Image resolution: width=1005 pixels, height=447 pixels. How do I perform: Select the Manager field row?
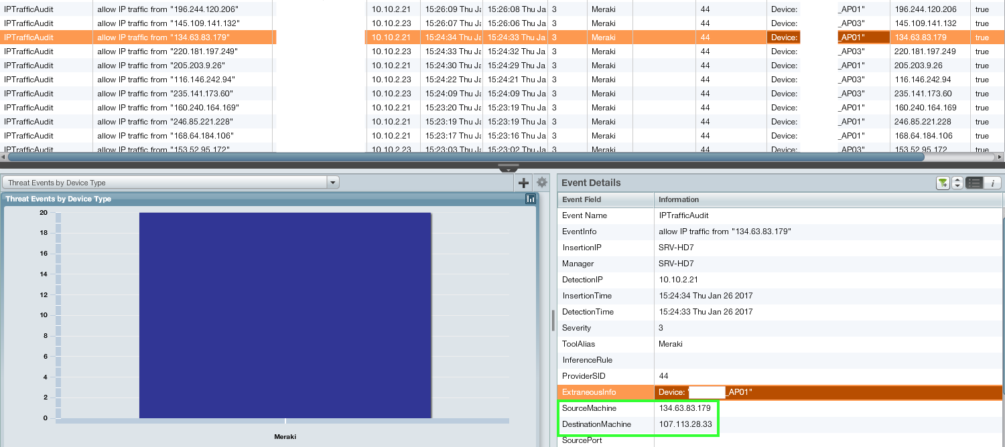coord(780,264)
